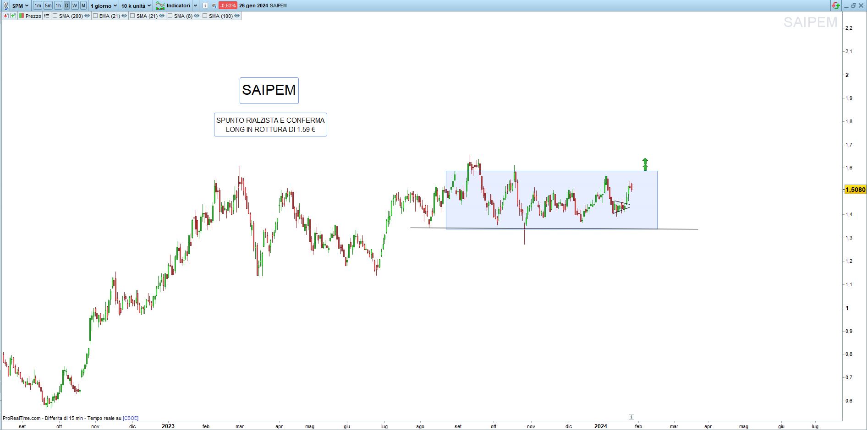Viewport: 867px width, 430px height.
Task: Click the CBOE link at bottom
Action: click(x=131, y=418)
